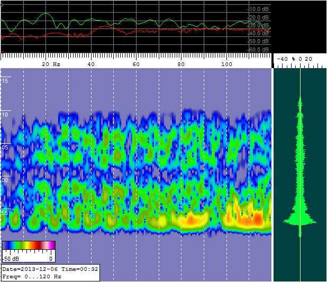Click the 60 mark on frequency axis
Viewport: 327px width, 282px height.
(x=136, y=64)
